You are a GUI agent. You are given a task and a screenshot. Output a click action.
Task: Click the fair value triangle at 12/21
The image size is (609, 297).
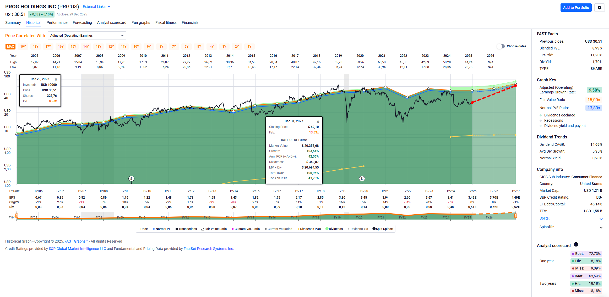coord(385,87)
